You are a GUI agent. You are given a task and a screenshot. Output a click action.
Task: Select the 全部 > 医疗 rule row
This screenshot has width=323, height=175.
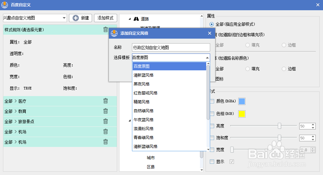[60, 101]
